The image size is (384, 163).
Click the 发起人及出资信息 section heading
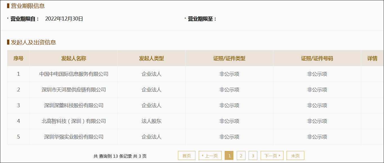pyautogui.click(x=33, y=42)
